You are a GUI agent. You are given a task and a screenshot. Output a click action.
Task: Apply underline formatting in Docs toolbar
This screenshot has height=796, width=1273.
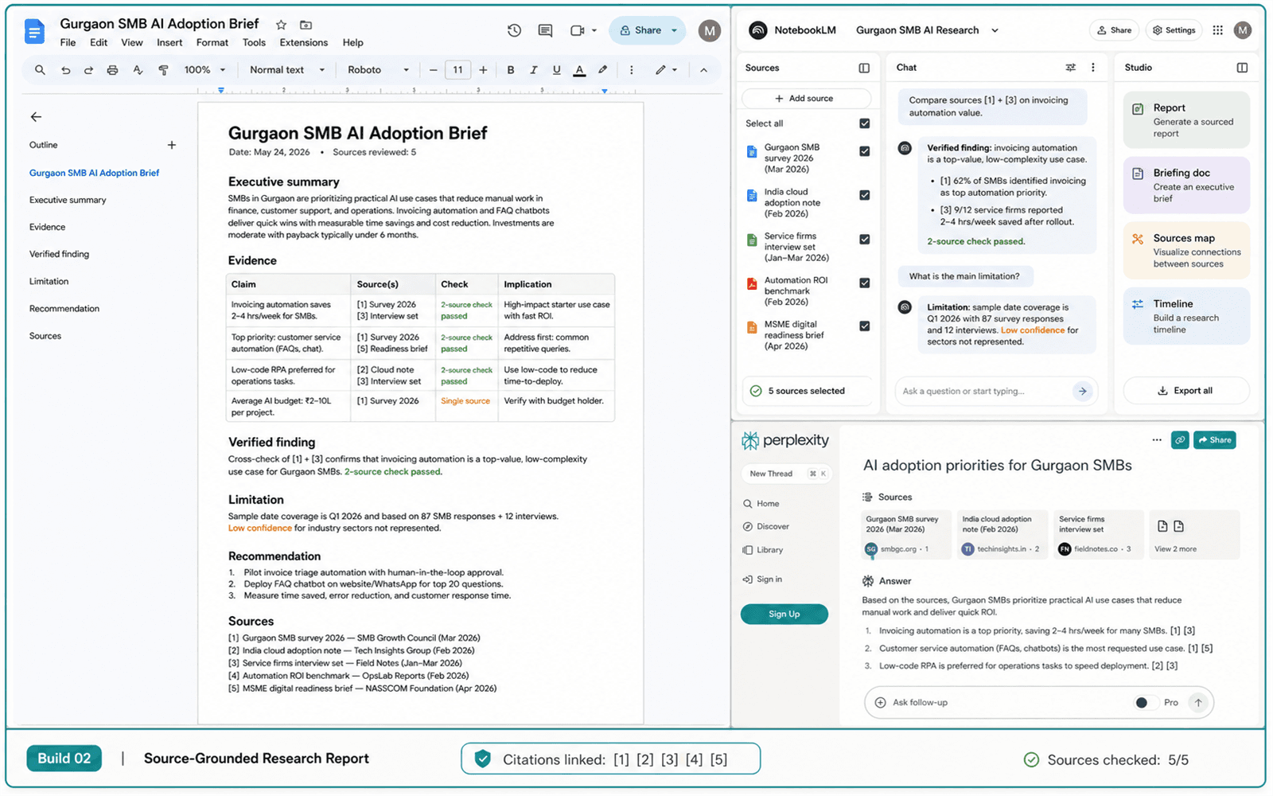click(x=556, y=70)
